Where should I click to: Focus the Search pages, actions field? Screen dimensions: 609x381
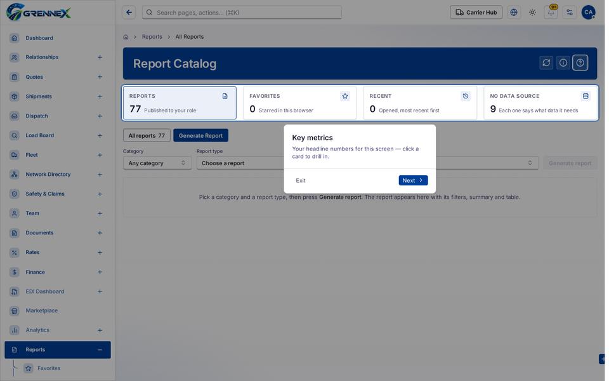242,13
